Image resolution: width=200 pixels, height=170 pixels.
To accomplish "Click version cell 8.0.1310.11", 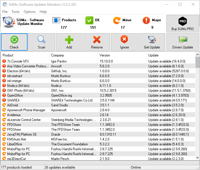I will (x=108, y=134).
